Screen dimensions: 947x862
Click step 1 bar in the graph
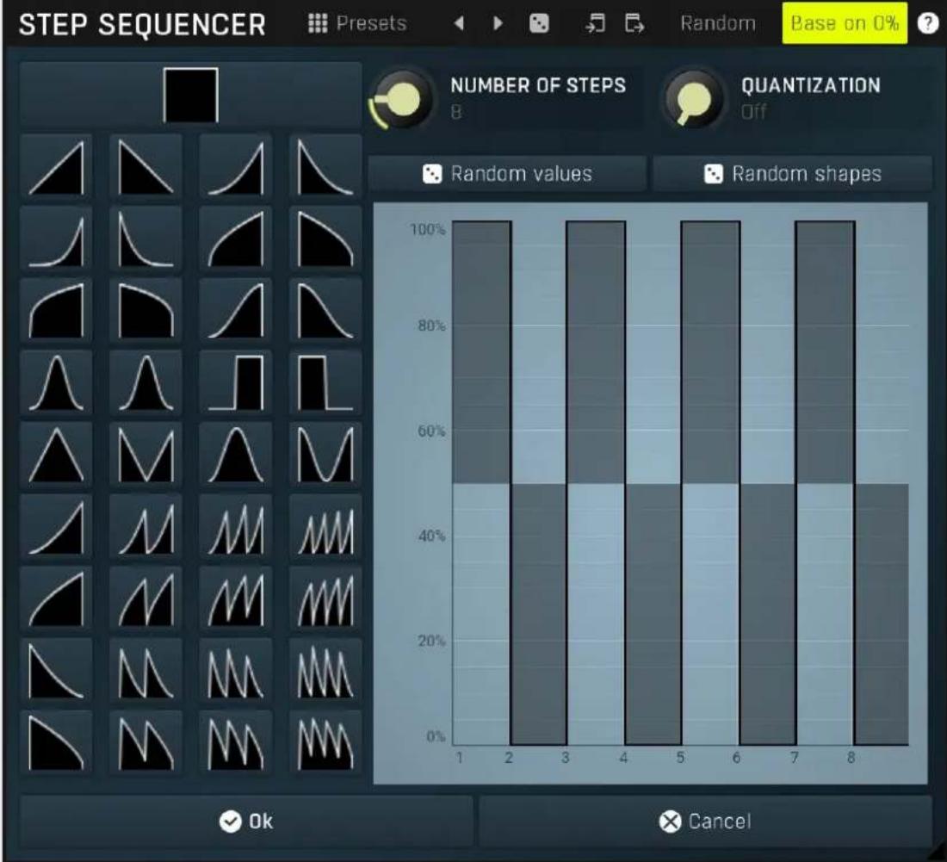coord(482,352)
